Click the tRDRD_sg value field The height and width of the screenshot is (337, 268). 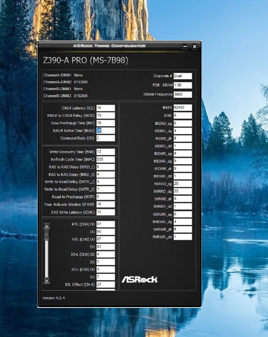point(183,123)
